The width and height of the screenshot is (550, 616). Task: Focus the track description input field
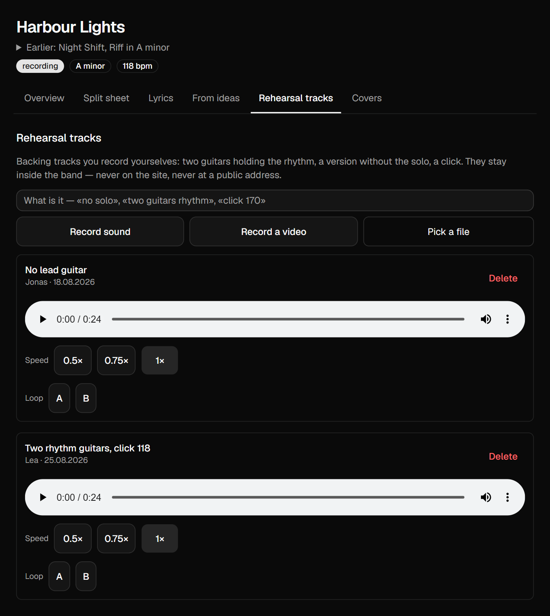point(275,200)
